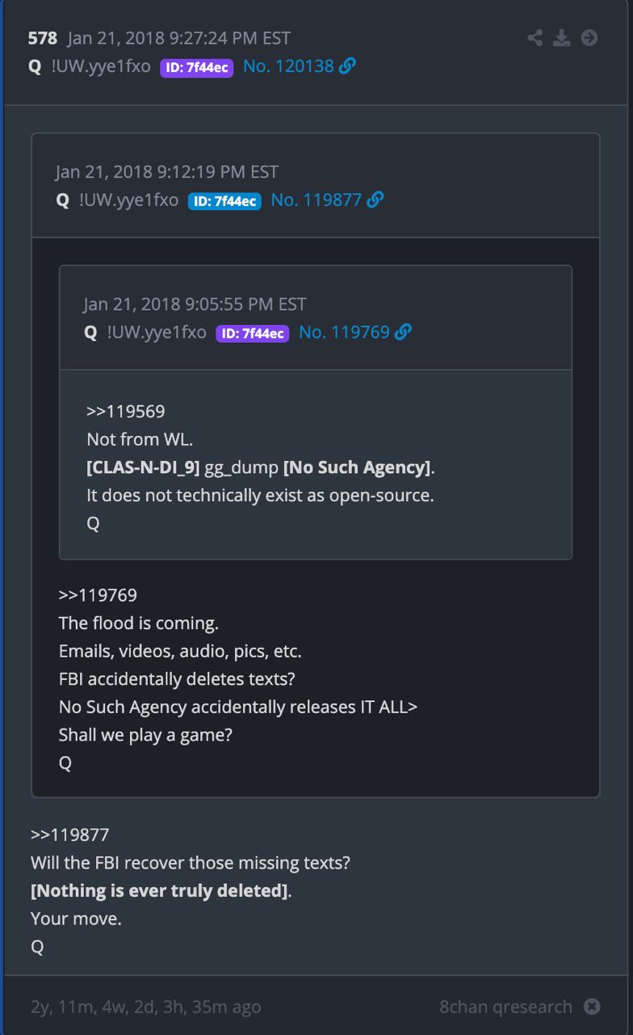
Task: Click the right-arrow circle icon
Action: [589, 37]
